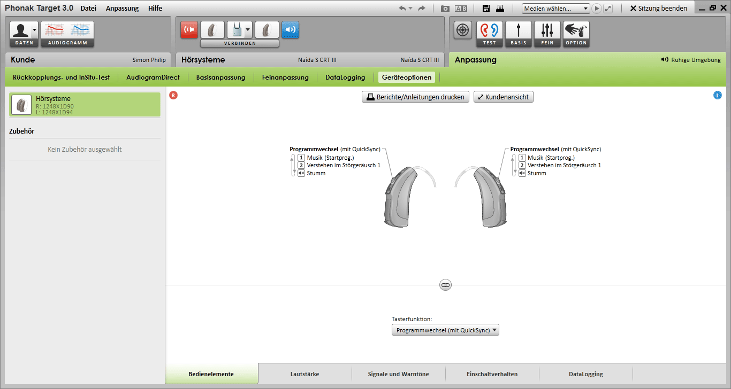
Task: Click the blue L left-side indicator
Action: point(718,95)
